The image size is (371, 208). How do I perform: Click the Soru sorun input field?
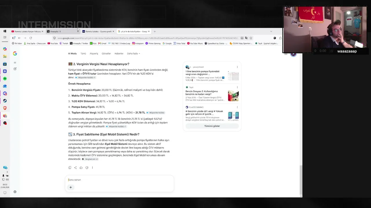(x=119, y=180)
